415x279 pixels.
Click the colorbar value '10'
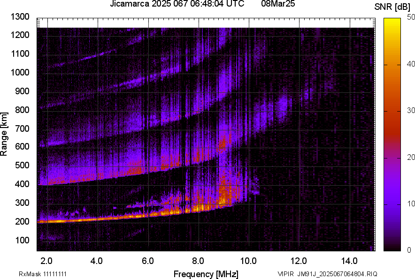tap(411, 204)
